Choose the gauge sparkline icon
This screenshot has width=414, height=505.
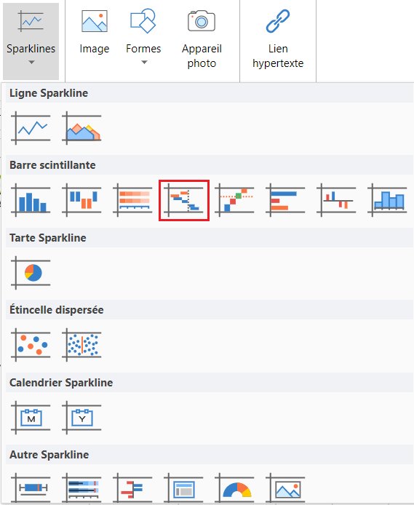pyautogui.click(x=235, y=488)
